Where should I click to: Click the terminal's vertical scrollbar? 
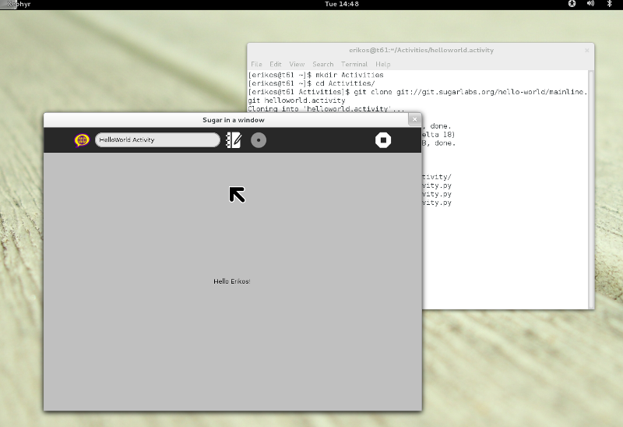[x=591, y=187]
